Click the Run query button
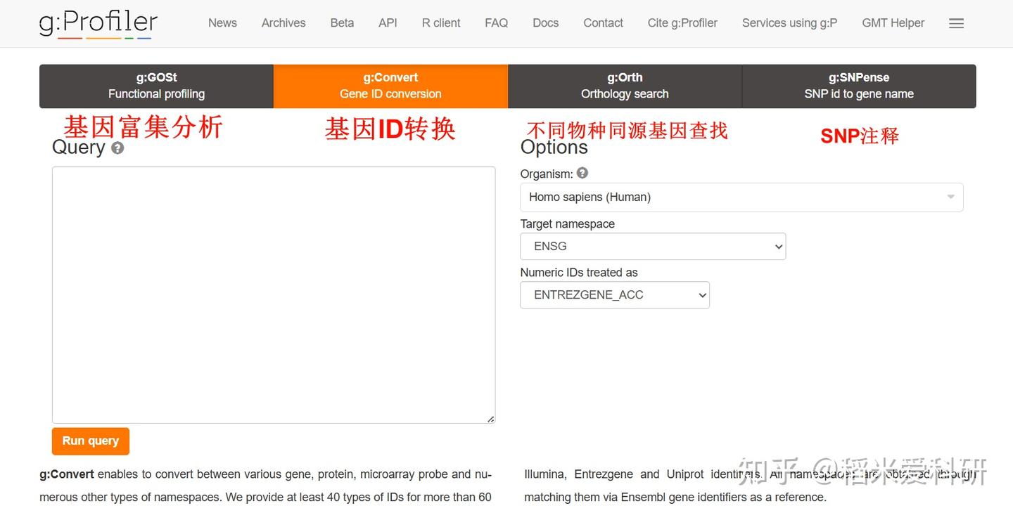The height and width of the screenshot is (513, 1013). pos(90,441)
